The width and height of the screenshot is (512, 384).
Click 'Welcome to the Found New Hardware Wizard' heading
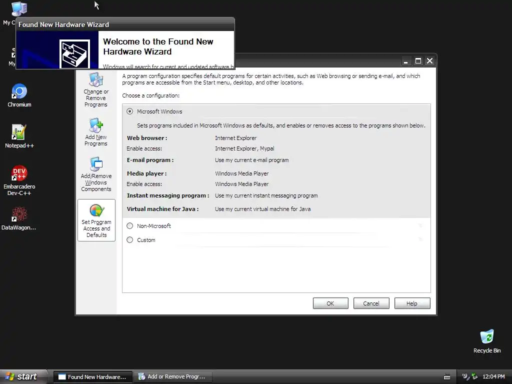[x=158, y=46]
